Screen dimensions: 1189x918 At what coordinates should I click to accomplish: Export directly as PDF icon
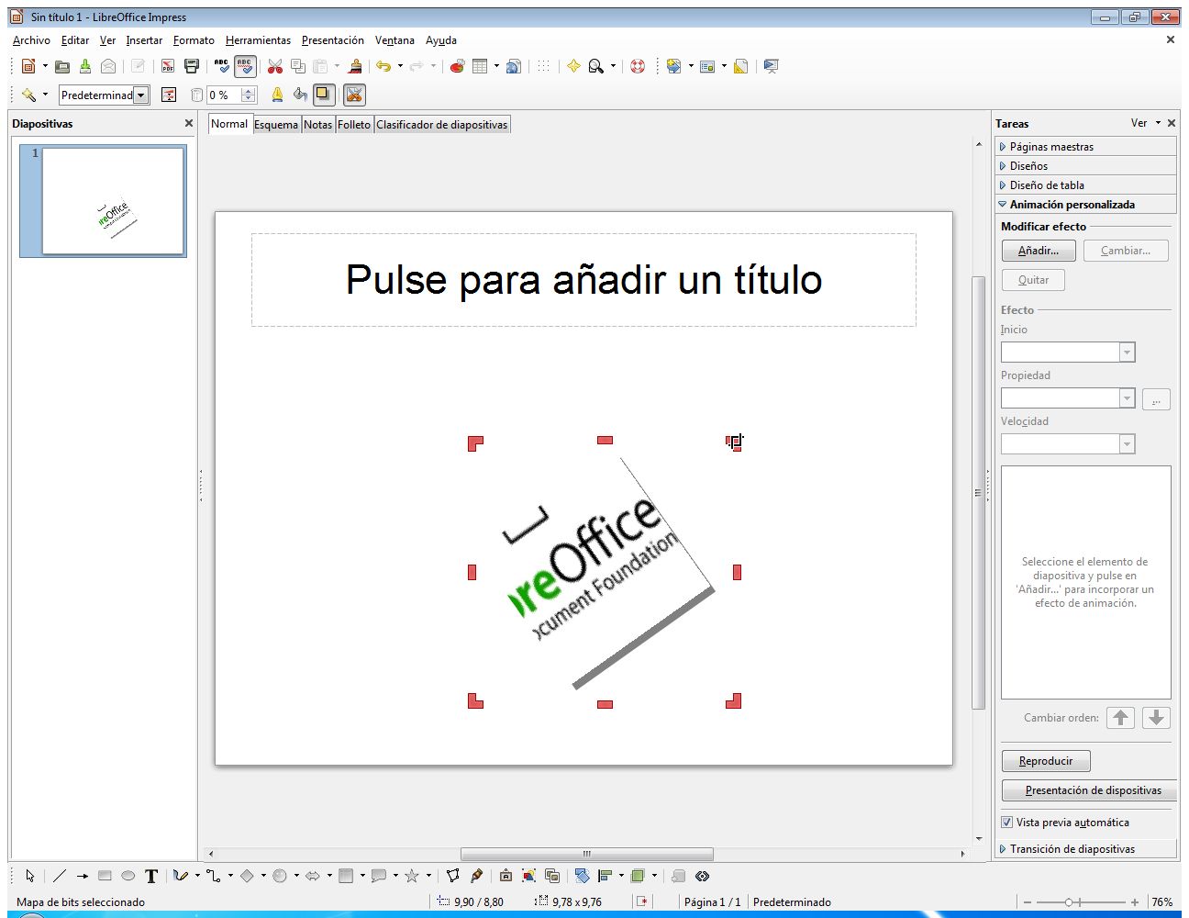[168, 66]
